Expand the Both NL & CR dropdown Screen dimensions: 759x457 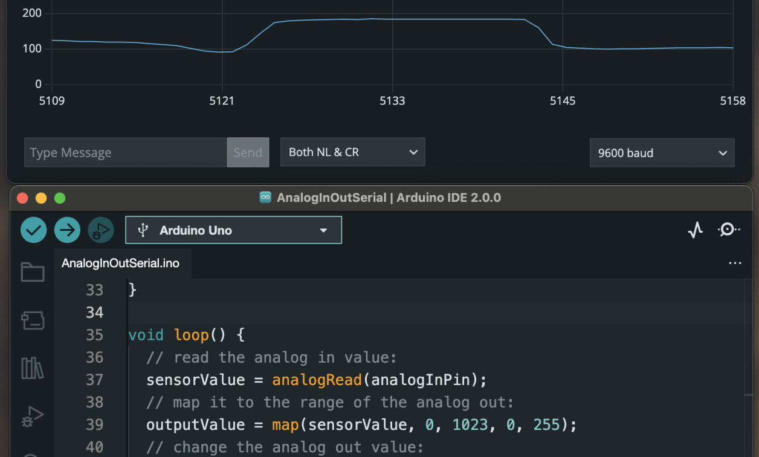352,152
